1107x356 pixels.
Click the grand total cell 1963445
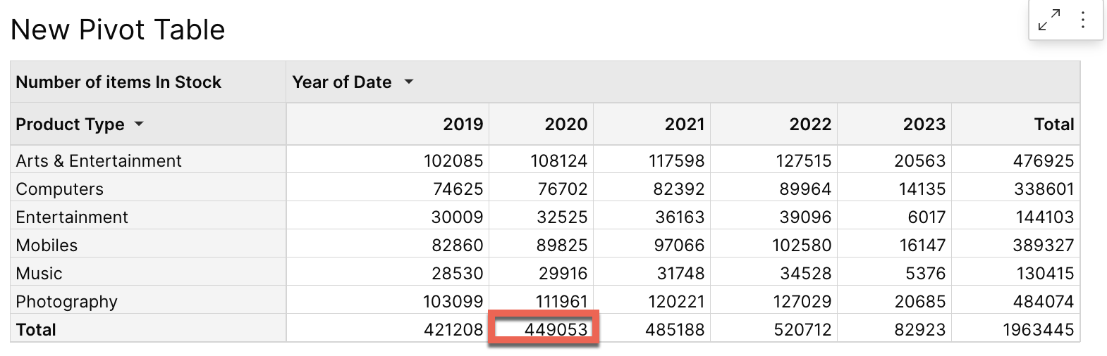(x=1038, y=329)
